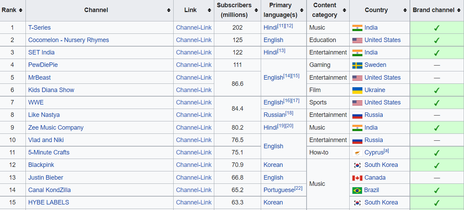Click Korean link in Blackpink row
The width and height of the screenshot is (464, 210).
point(273,165)
